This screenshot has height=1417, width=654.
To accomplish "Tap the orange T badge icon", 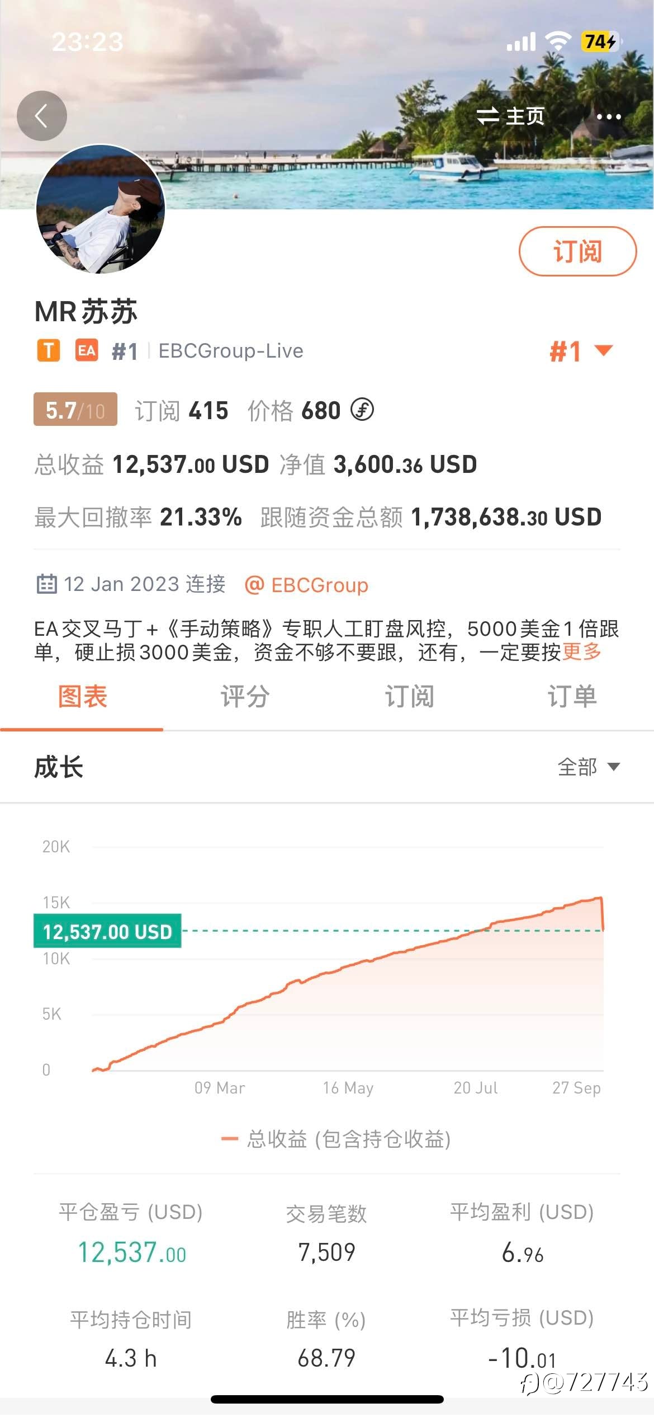I will pos(49,351).
